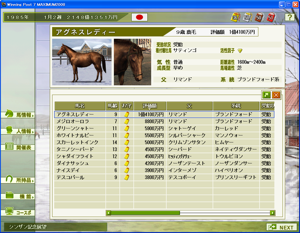Open the 機能 functions menu

click(18, 196)
